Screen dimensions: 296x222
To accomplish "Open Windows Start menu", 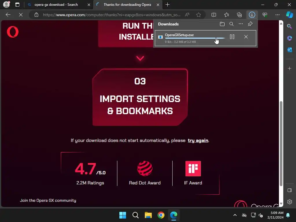I will coord(123,215).
